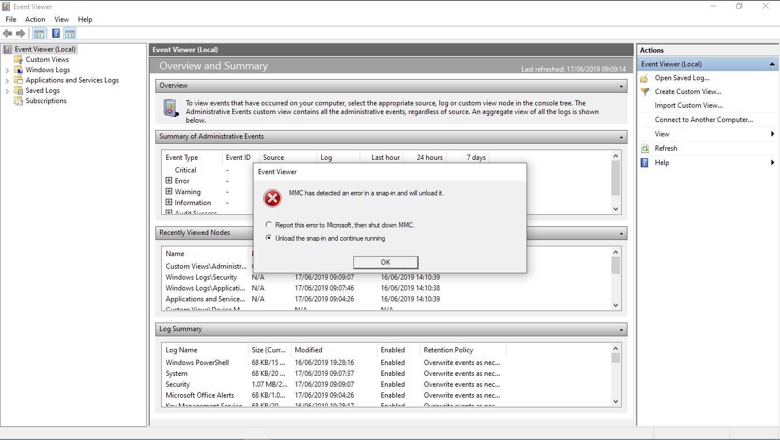Image resolution: width=780 pixels, height=440 pixels.
Task: Click Create Custom View action
Action: pos(688,92)
